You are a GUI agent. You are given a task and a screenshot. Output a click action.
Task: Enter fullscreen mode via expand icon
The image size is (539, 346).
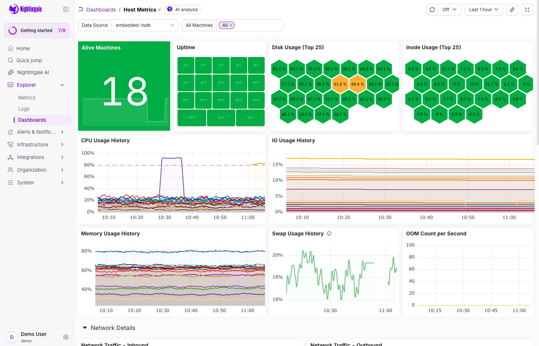click(527, 10)
